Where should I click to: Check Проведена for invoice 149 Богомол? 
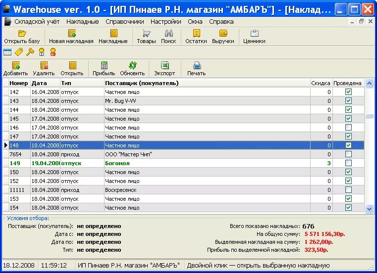[348, 163]
